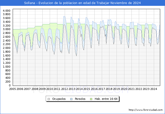Click the Ocupados legend label

point(59,99)
